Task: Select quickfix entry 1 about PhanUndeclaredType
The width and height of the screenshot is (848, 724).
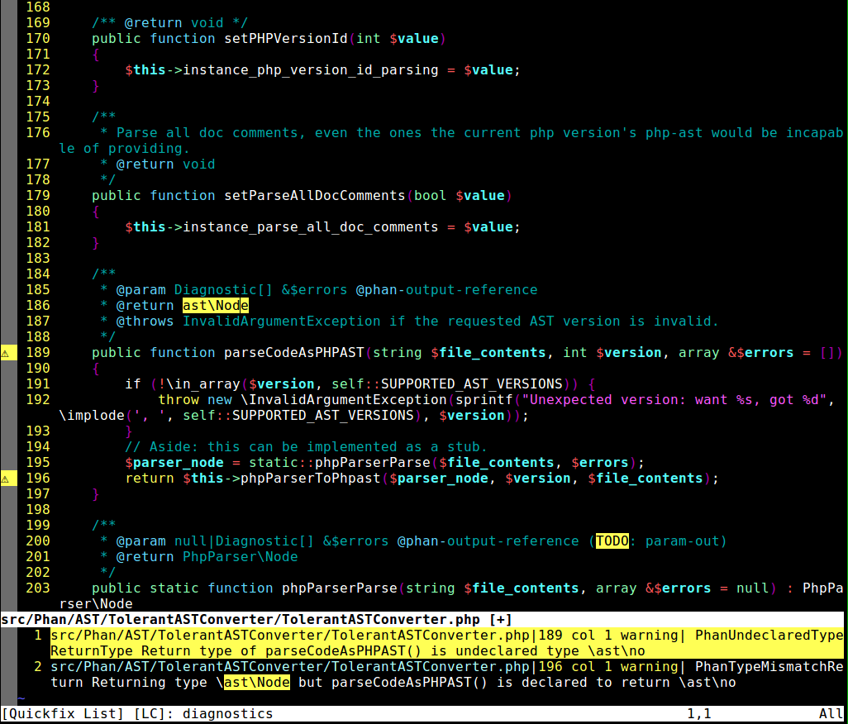Action: [x=446, y=643]
